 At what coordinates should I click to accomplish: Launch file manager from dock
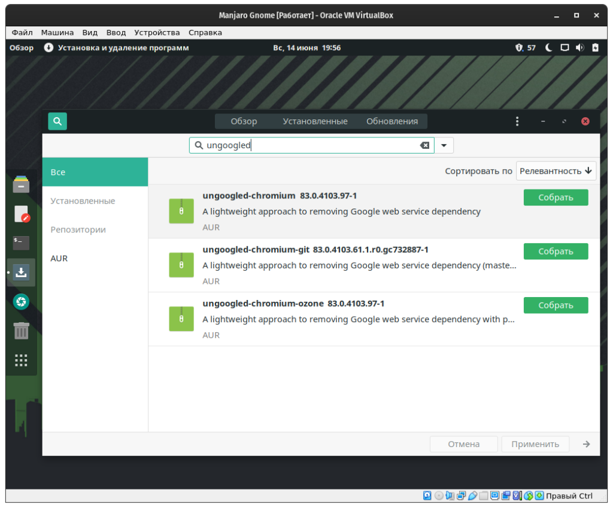21,185
